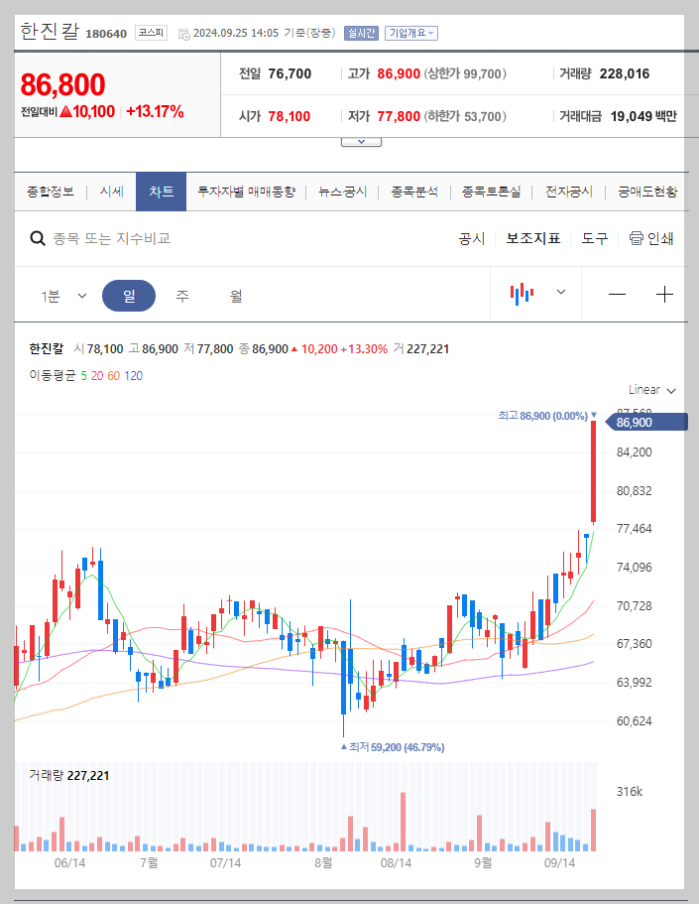699x904 pixels.
Task: Click the calendar icon beside the date
Action: coord(184,33)
